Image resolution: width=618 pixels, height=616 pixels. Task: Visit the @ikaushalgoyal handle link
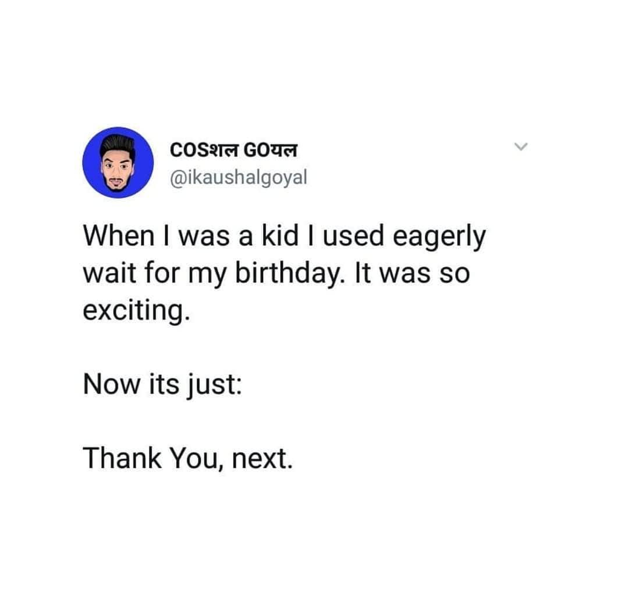click(238, 177)
